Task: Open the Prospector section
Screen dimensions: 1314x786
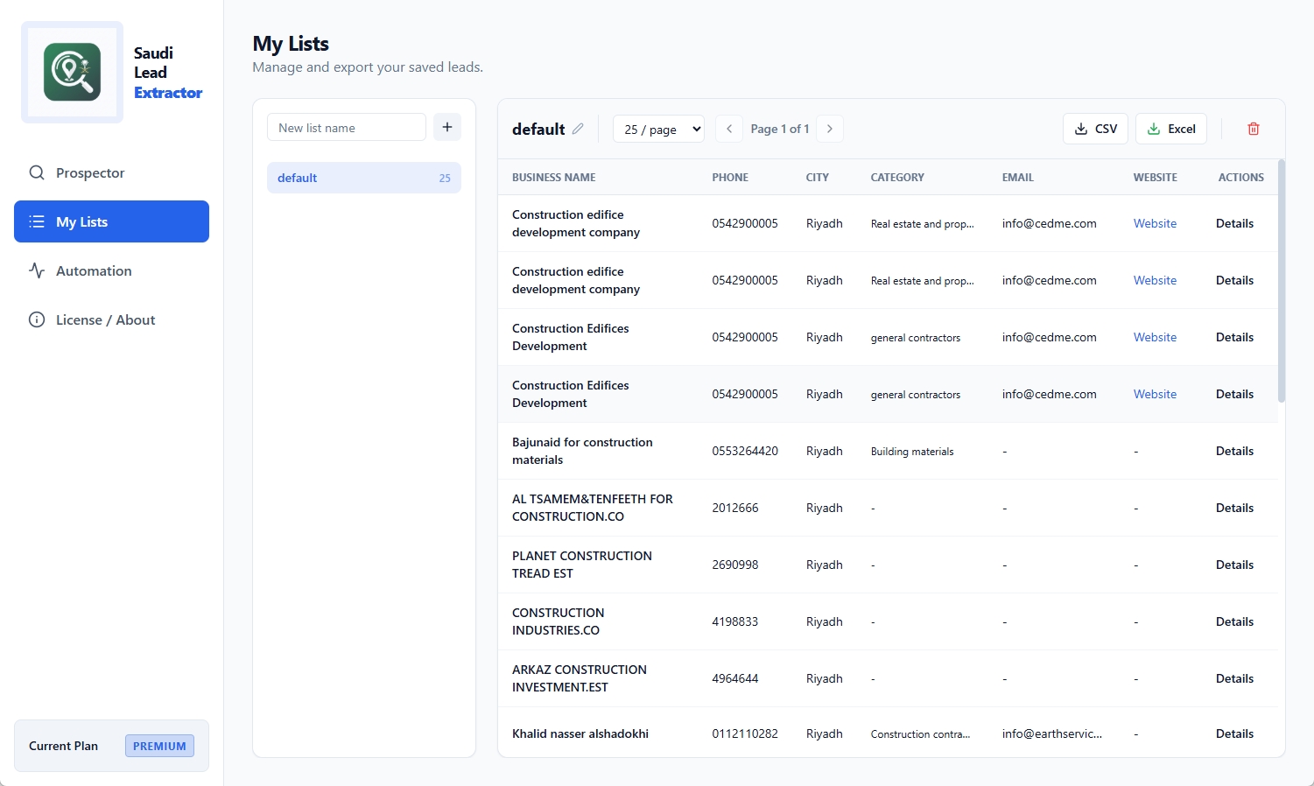Action: click(90, 172)
